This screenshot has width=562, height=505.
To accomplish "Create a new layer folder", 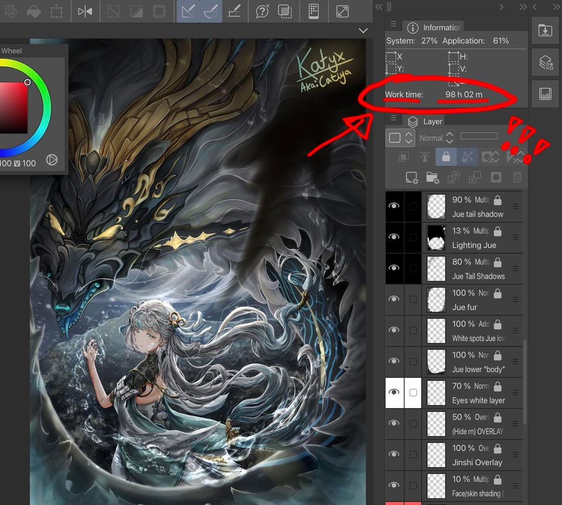I will point(432,178).
